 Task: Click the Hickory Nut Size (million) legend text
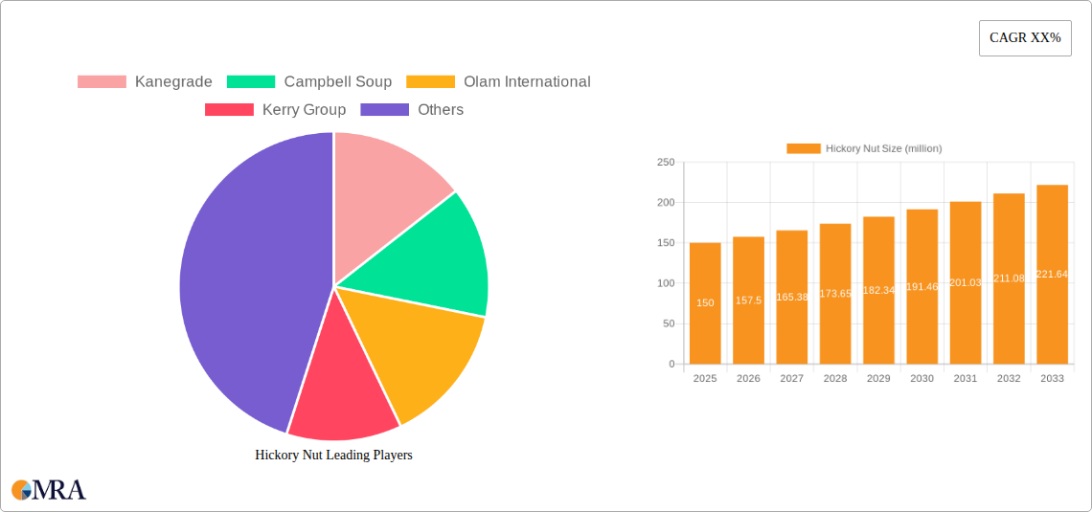click(884, 148)
